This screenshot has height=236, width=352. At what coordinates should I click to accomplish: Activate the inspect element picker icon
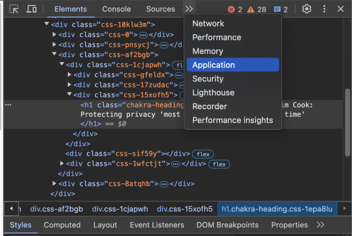point(14,9)
